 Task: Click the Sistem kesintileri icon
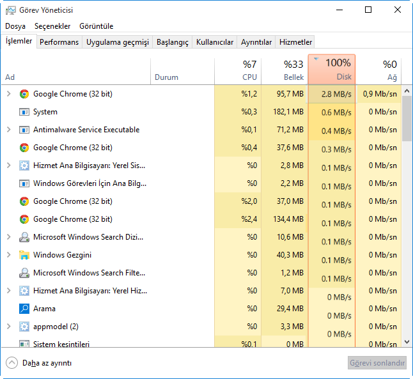24,344
